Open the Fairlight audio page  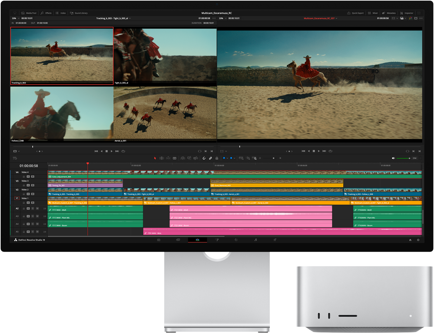255,239
